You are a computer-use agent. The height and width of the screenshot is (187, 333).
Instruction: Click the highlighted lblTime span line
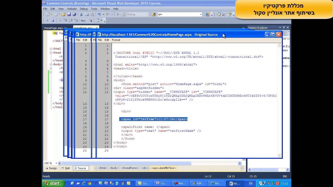153,119
